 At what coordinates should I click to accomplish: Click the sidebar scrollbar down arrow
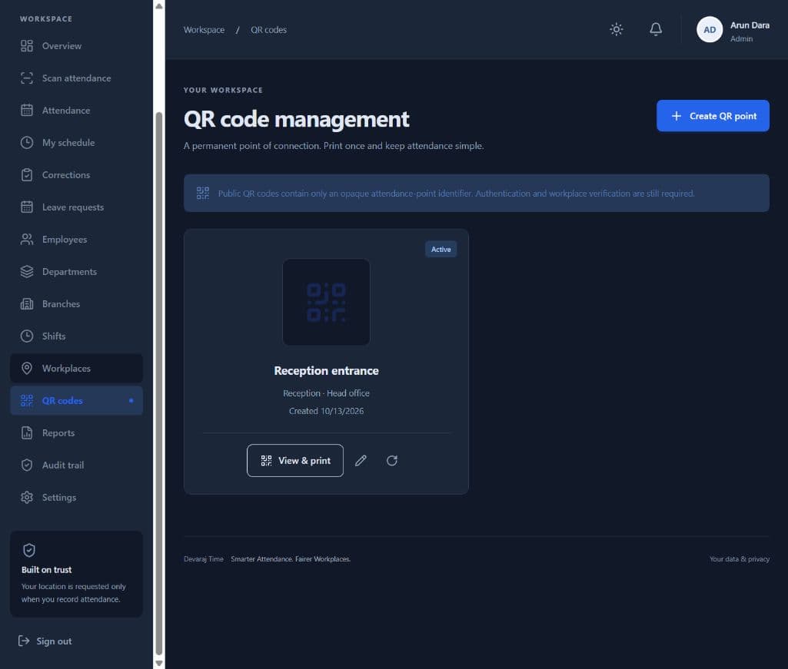[159, 663]
